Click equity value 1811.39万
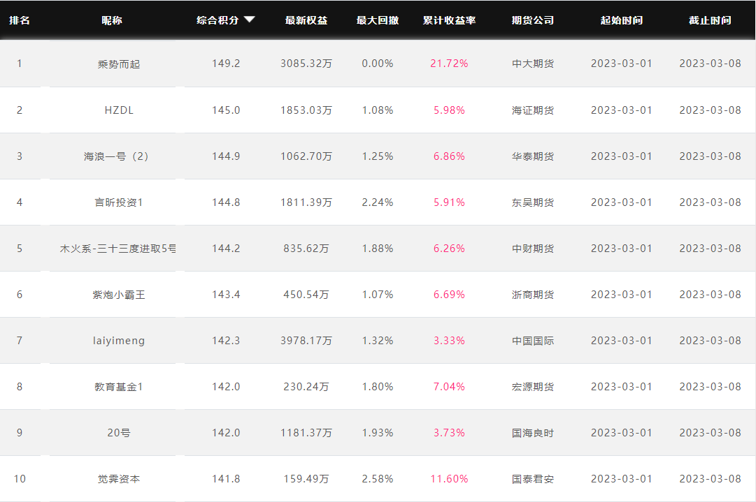Viewport: 756px width, 502px height. 306,202
